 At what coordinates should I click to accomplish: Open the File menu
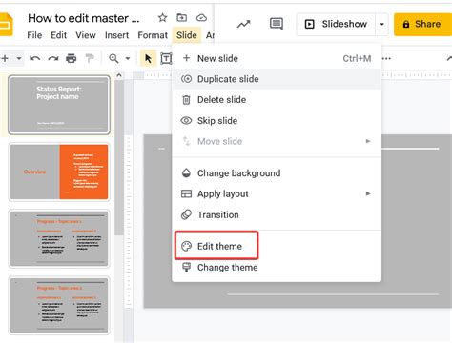34,35
